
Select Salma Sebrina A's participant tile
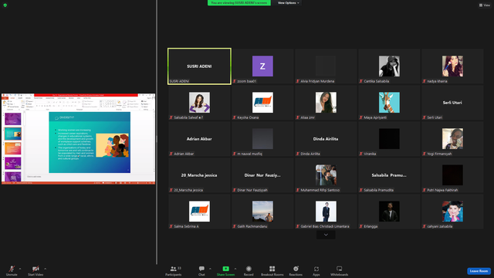click(199, 211)
